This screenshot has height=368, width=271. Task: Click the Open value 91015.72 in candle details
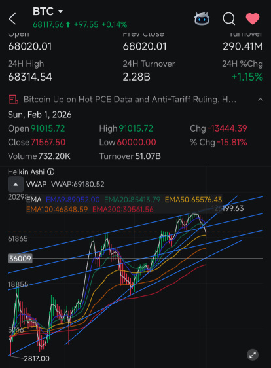click(x=48, y=128)
